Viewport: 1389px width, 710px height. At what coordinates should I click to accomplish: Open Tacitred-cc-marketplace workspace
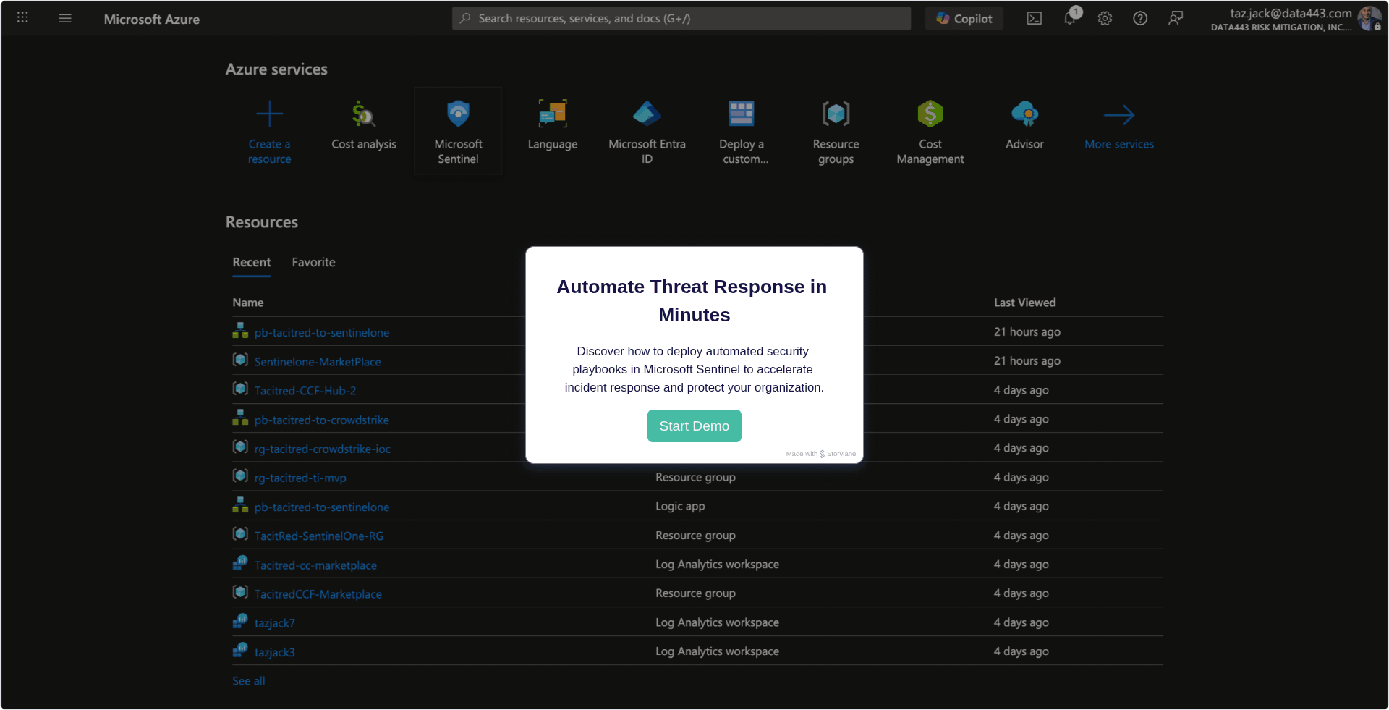315,565
